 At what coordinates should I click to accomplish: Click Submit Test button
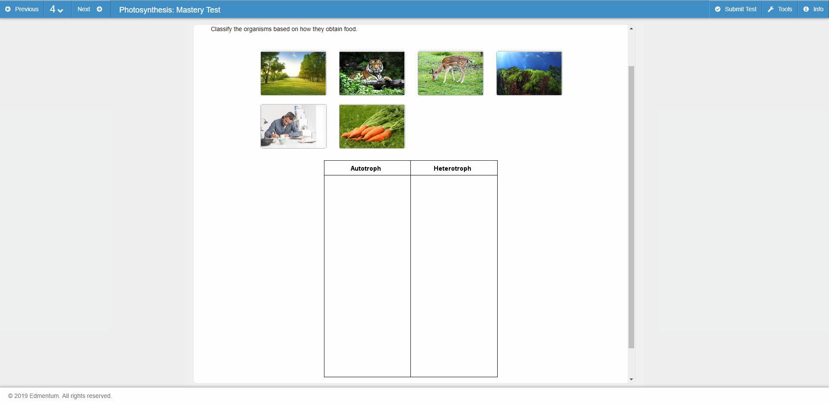tap(735, 9)
